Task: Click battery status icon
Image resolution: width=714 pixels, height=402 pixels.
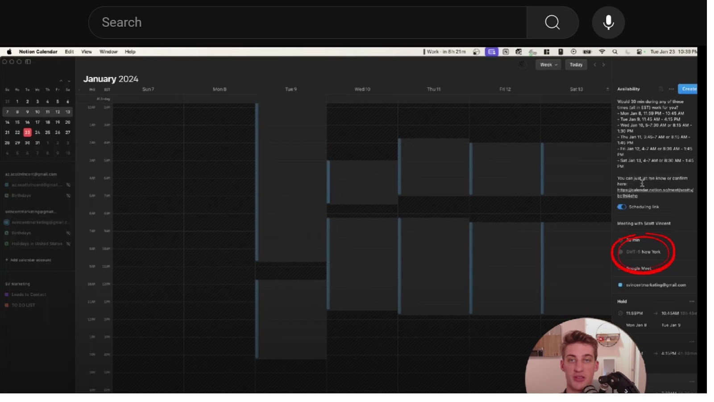Action: 587,52
